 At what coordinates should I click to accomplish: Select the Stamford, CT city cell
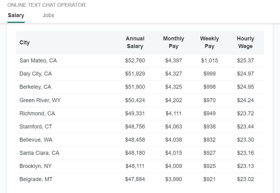click(36, 127)
